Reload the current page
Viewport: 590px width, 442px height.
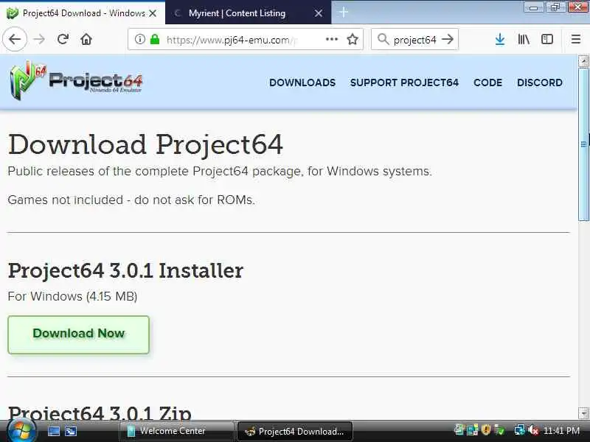tap(63, 39)
